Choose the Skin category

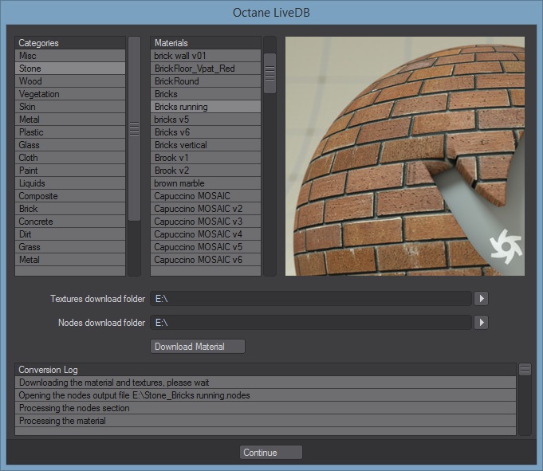pyautogui.click(x=70, y=107)
